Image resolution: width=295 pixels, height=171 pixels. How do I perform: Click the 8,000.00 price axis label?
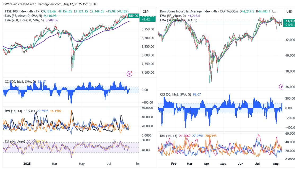tap(148, 55)
